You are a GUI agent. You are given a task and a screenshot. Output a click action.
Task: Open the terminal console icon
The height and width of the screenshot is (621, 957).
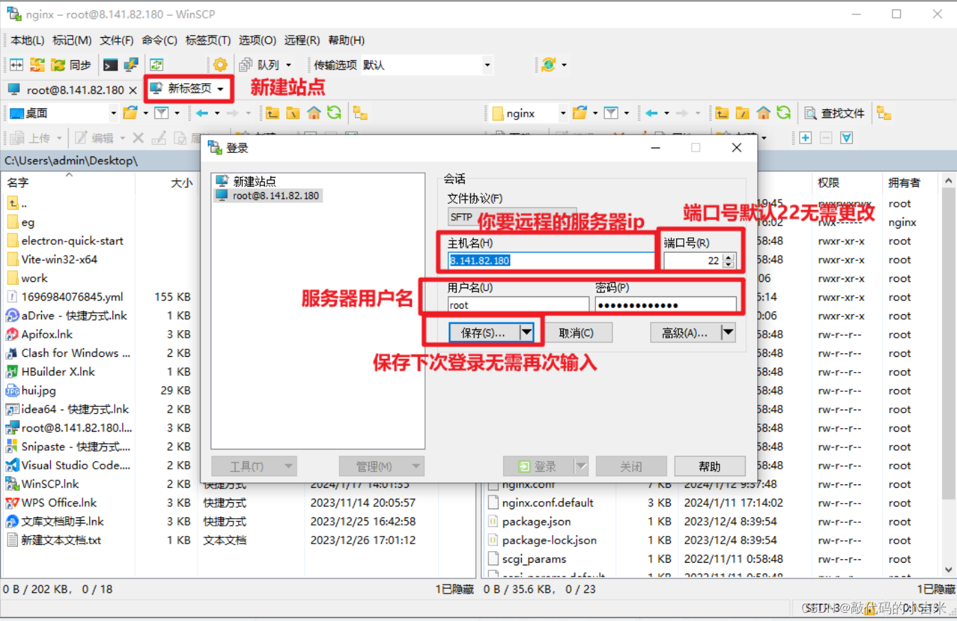point(110,65)
